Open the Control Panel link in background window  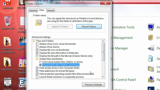(x=124, y=80)
